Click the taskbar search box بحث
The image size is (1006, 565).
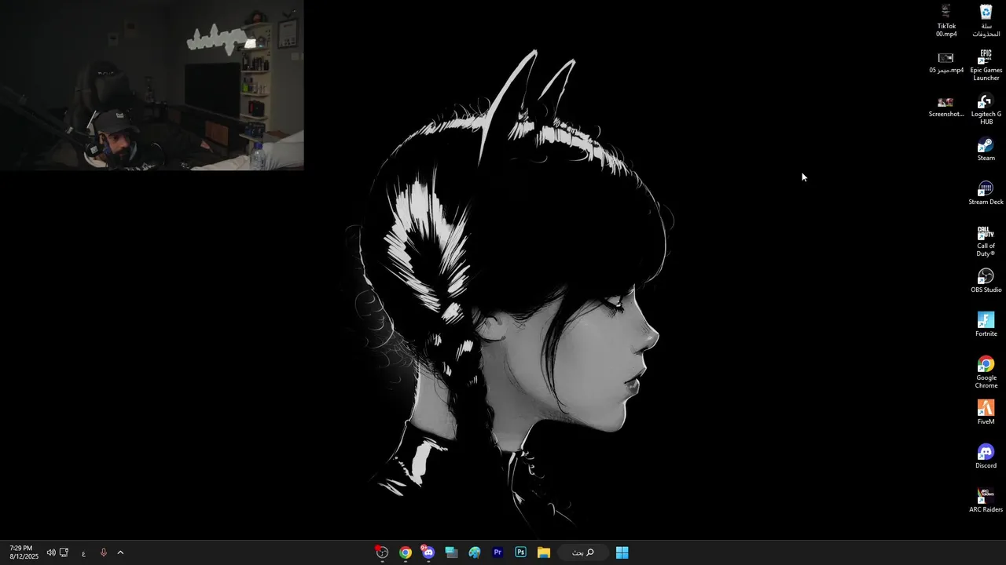tap(582, 552)
